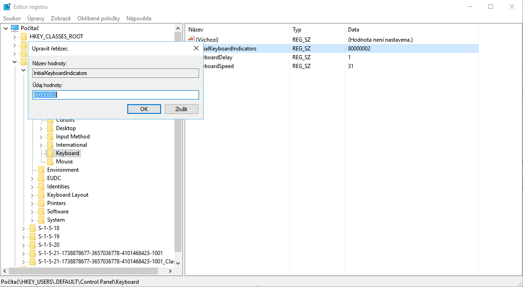Click the Desktop folder icon
The width and height of the screenshot is (523, 287).
coord(50,128)
